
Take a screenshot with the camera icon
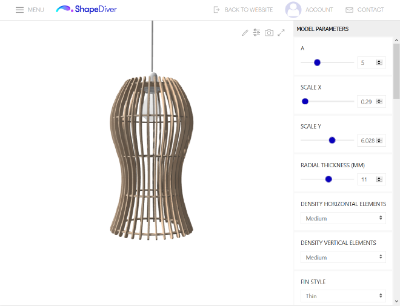point(269,33)
